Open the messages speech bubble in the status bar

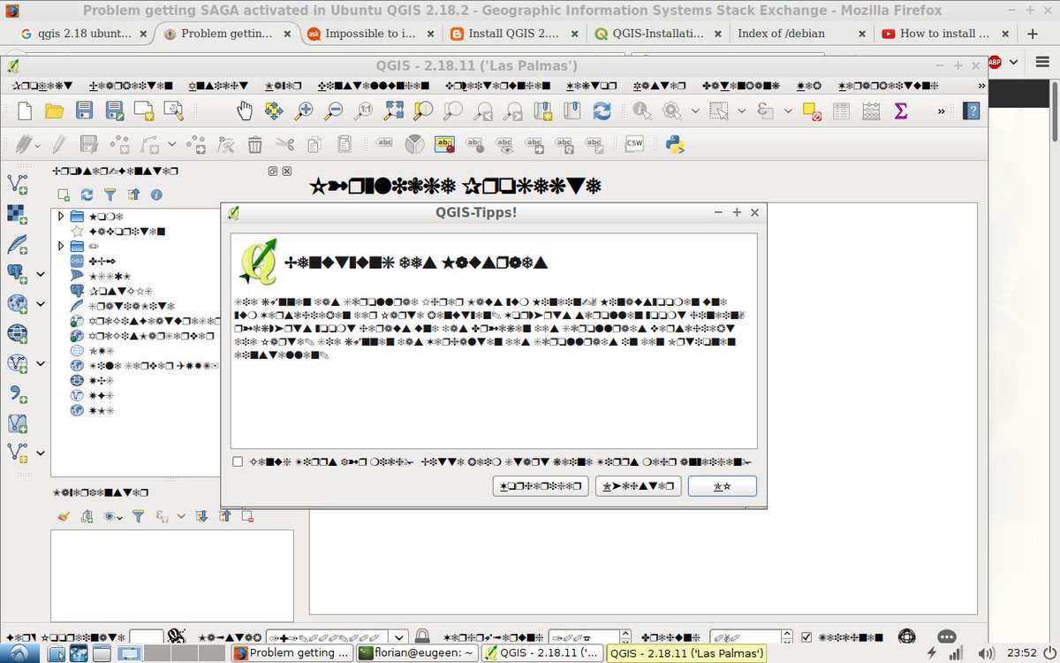tap(946, 636)
